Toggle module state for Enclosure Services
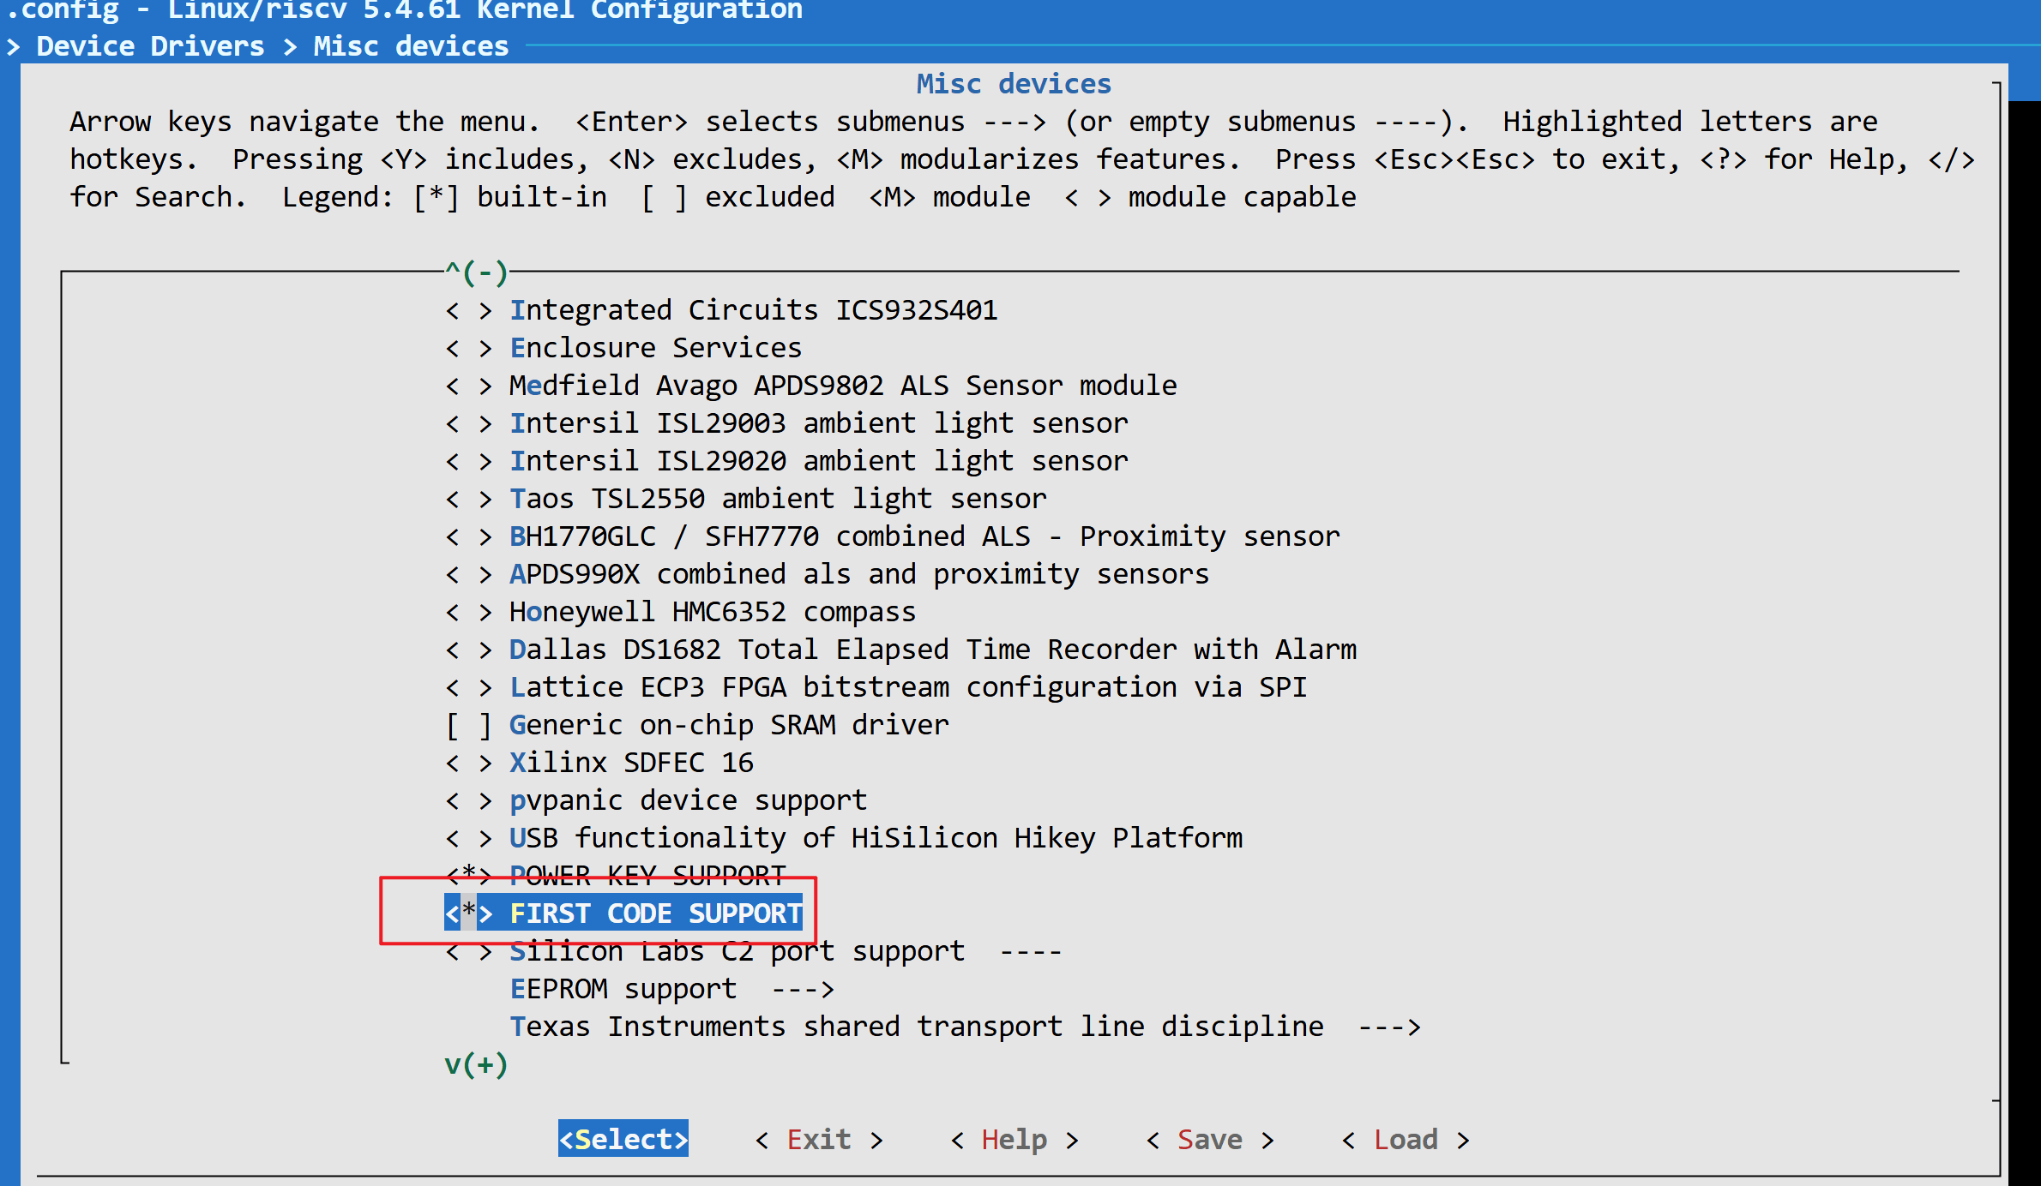The image size is (2041, 1186). 468,349
